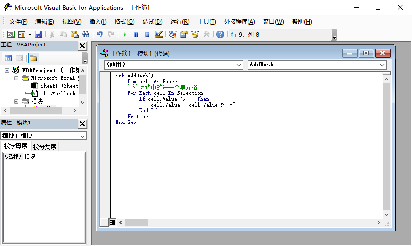The height and width of the screenshot is (246, 412).
Task: Open Object Browser toolbar icon
Action: point(195,34)
